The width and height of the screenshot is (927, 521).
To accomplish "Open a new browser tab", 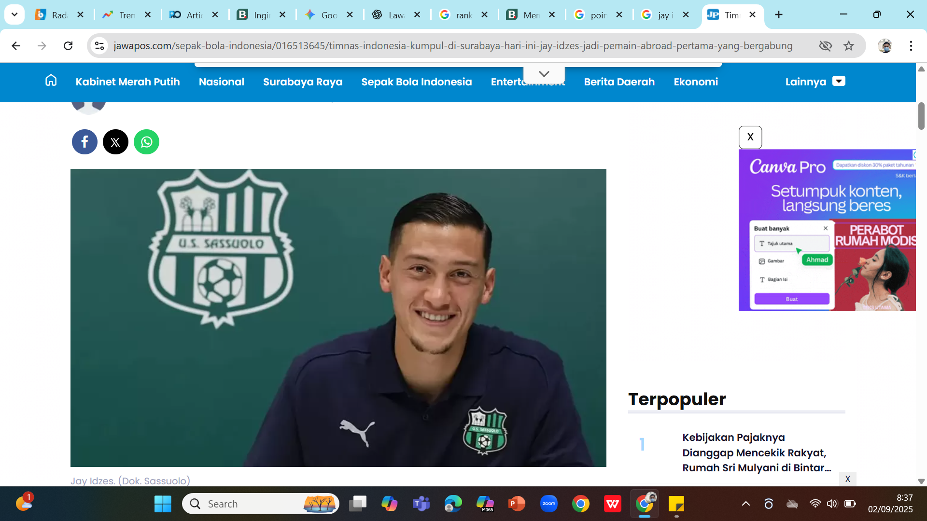I will click(x=779, y=15).
